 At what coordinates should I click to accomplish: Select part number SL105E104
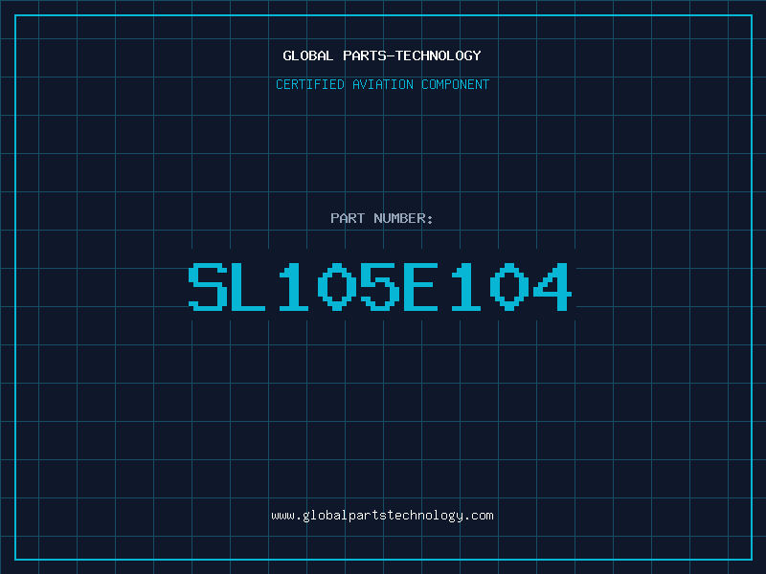pos(380,286)
